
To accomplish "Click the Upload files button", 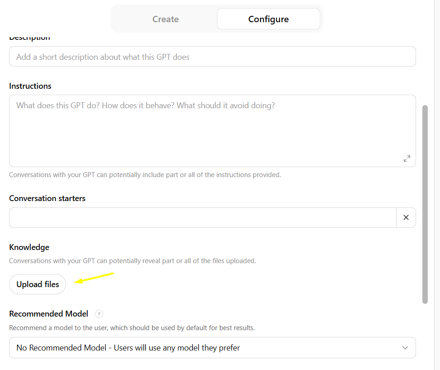I will [x=38, y=284].
